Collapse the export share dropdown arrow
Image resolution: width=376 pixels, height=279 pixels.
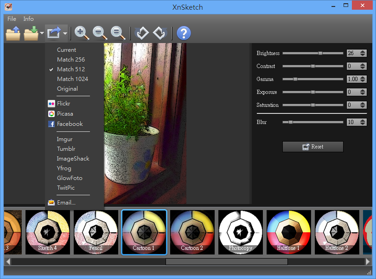pos(65,33)
